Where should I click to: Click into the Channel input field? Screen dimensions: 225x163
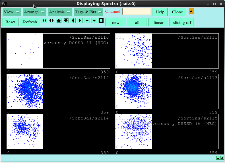[x=137, y=12]
